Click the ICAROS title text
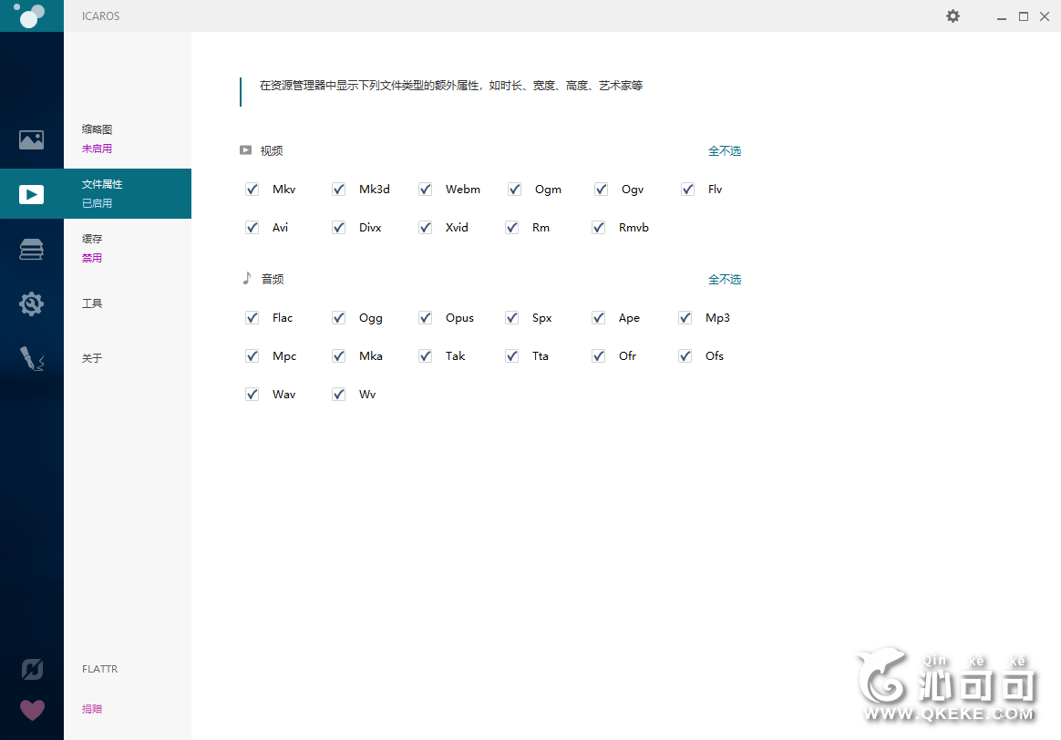Image resolution: width=1061 pixels, height=740 pixels. point(101,16)
